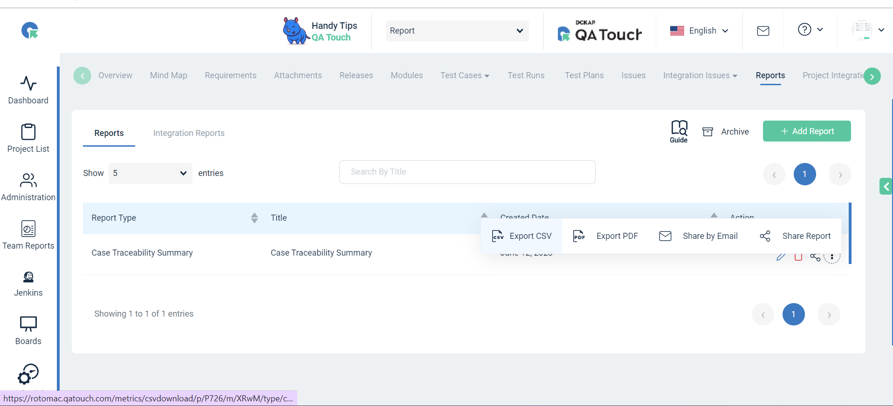Open Team Reports in the sidebar

pyautogui.click(x=28, y=235)
